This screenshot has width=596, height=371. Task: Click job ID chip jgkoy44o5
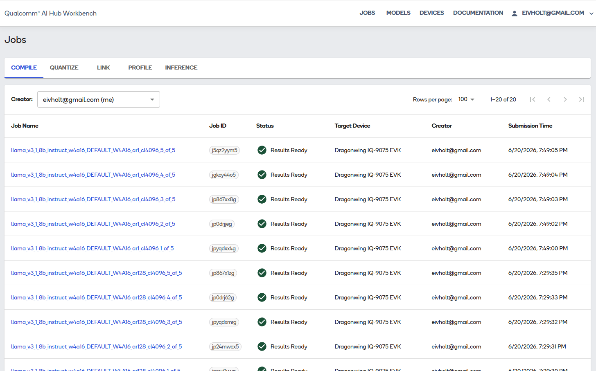pyautogui.click(x=224, y=175)
